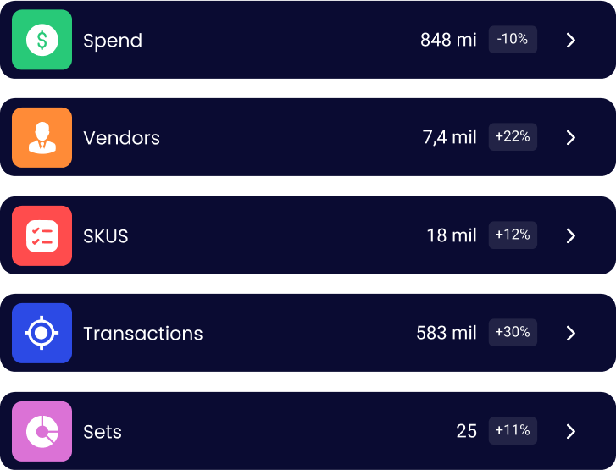The width and height of the screenshot is (616, 470).
Task: Open Sets details via chevron arrow
Action: pos(571,431)
